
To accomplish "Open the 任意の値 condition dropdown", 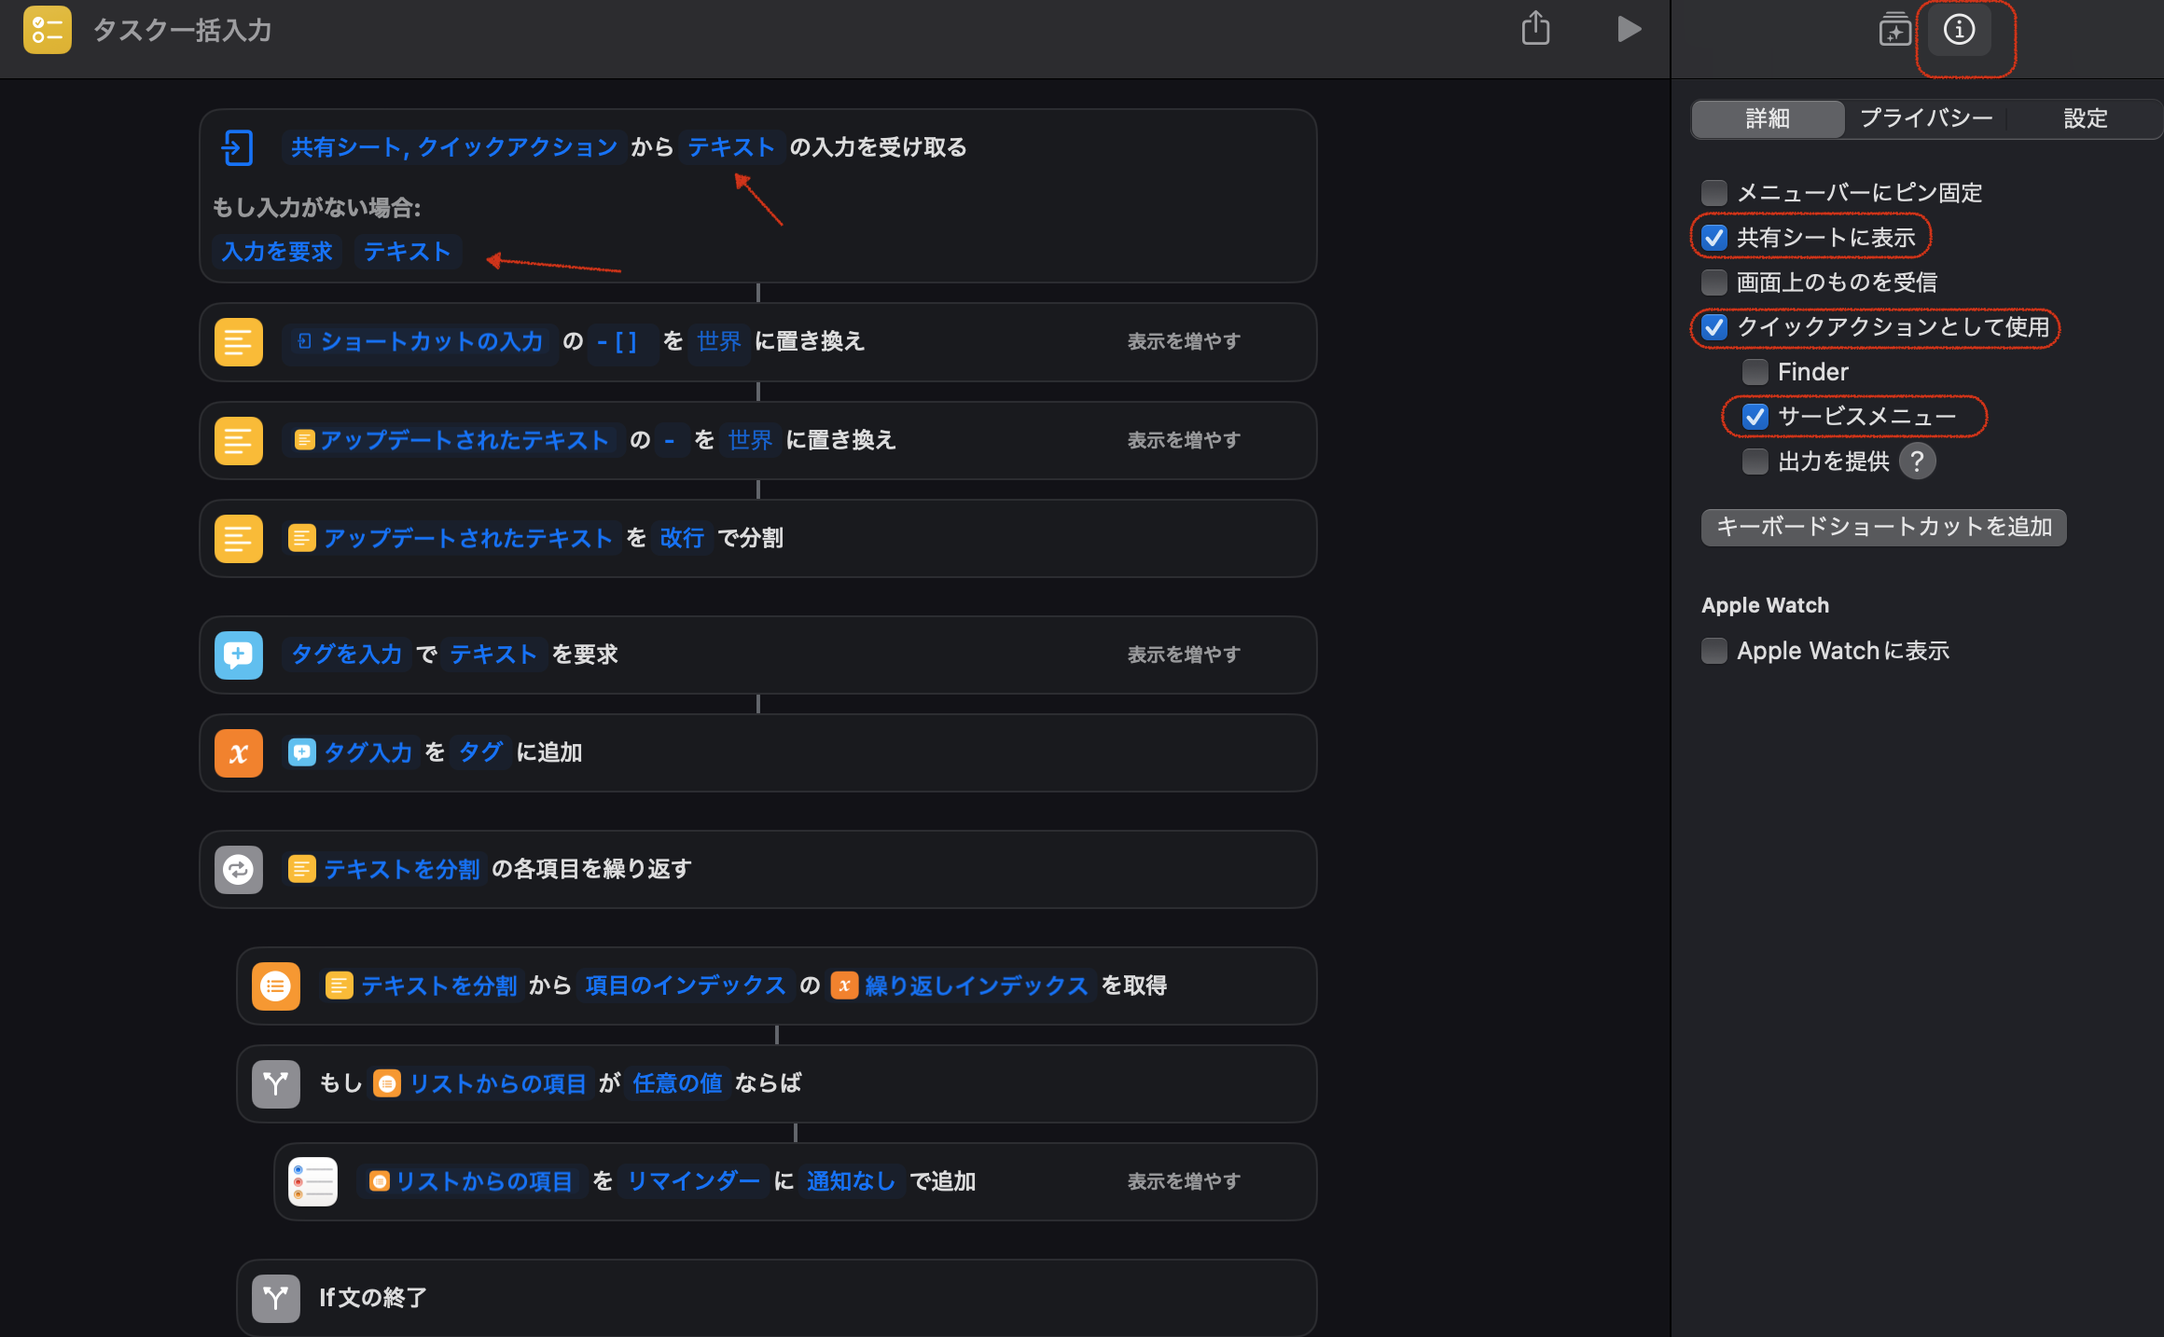I will tap(677, 1083).
